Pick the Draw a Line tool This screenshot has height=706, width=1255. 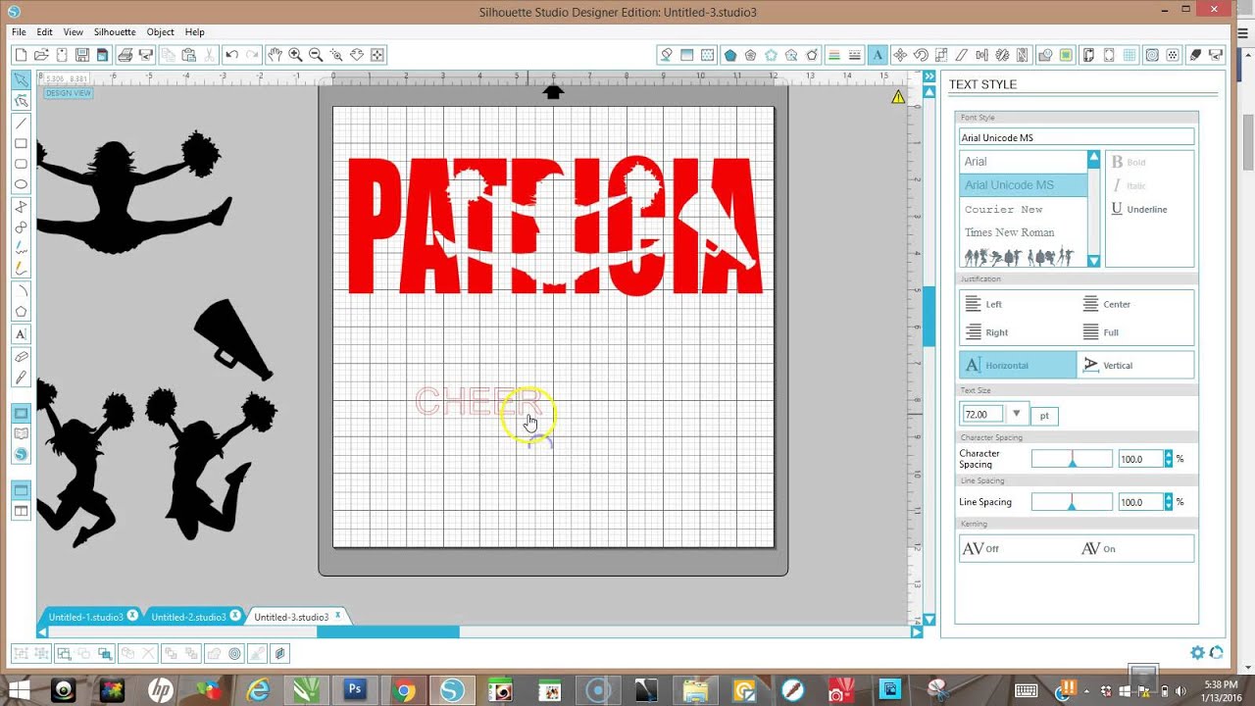tap(21, 123)
